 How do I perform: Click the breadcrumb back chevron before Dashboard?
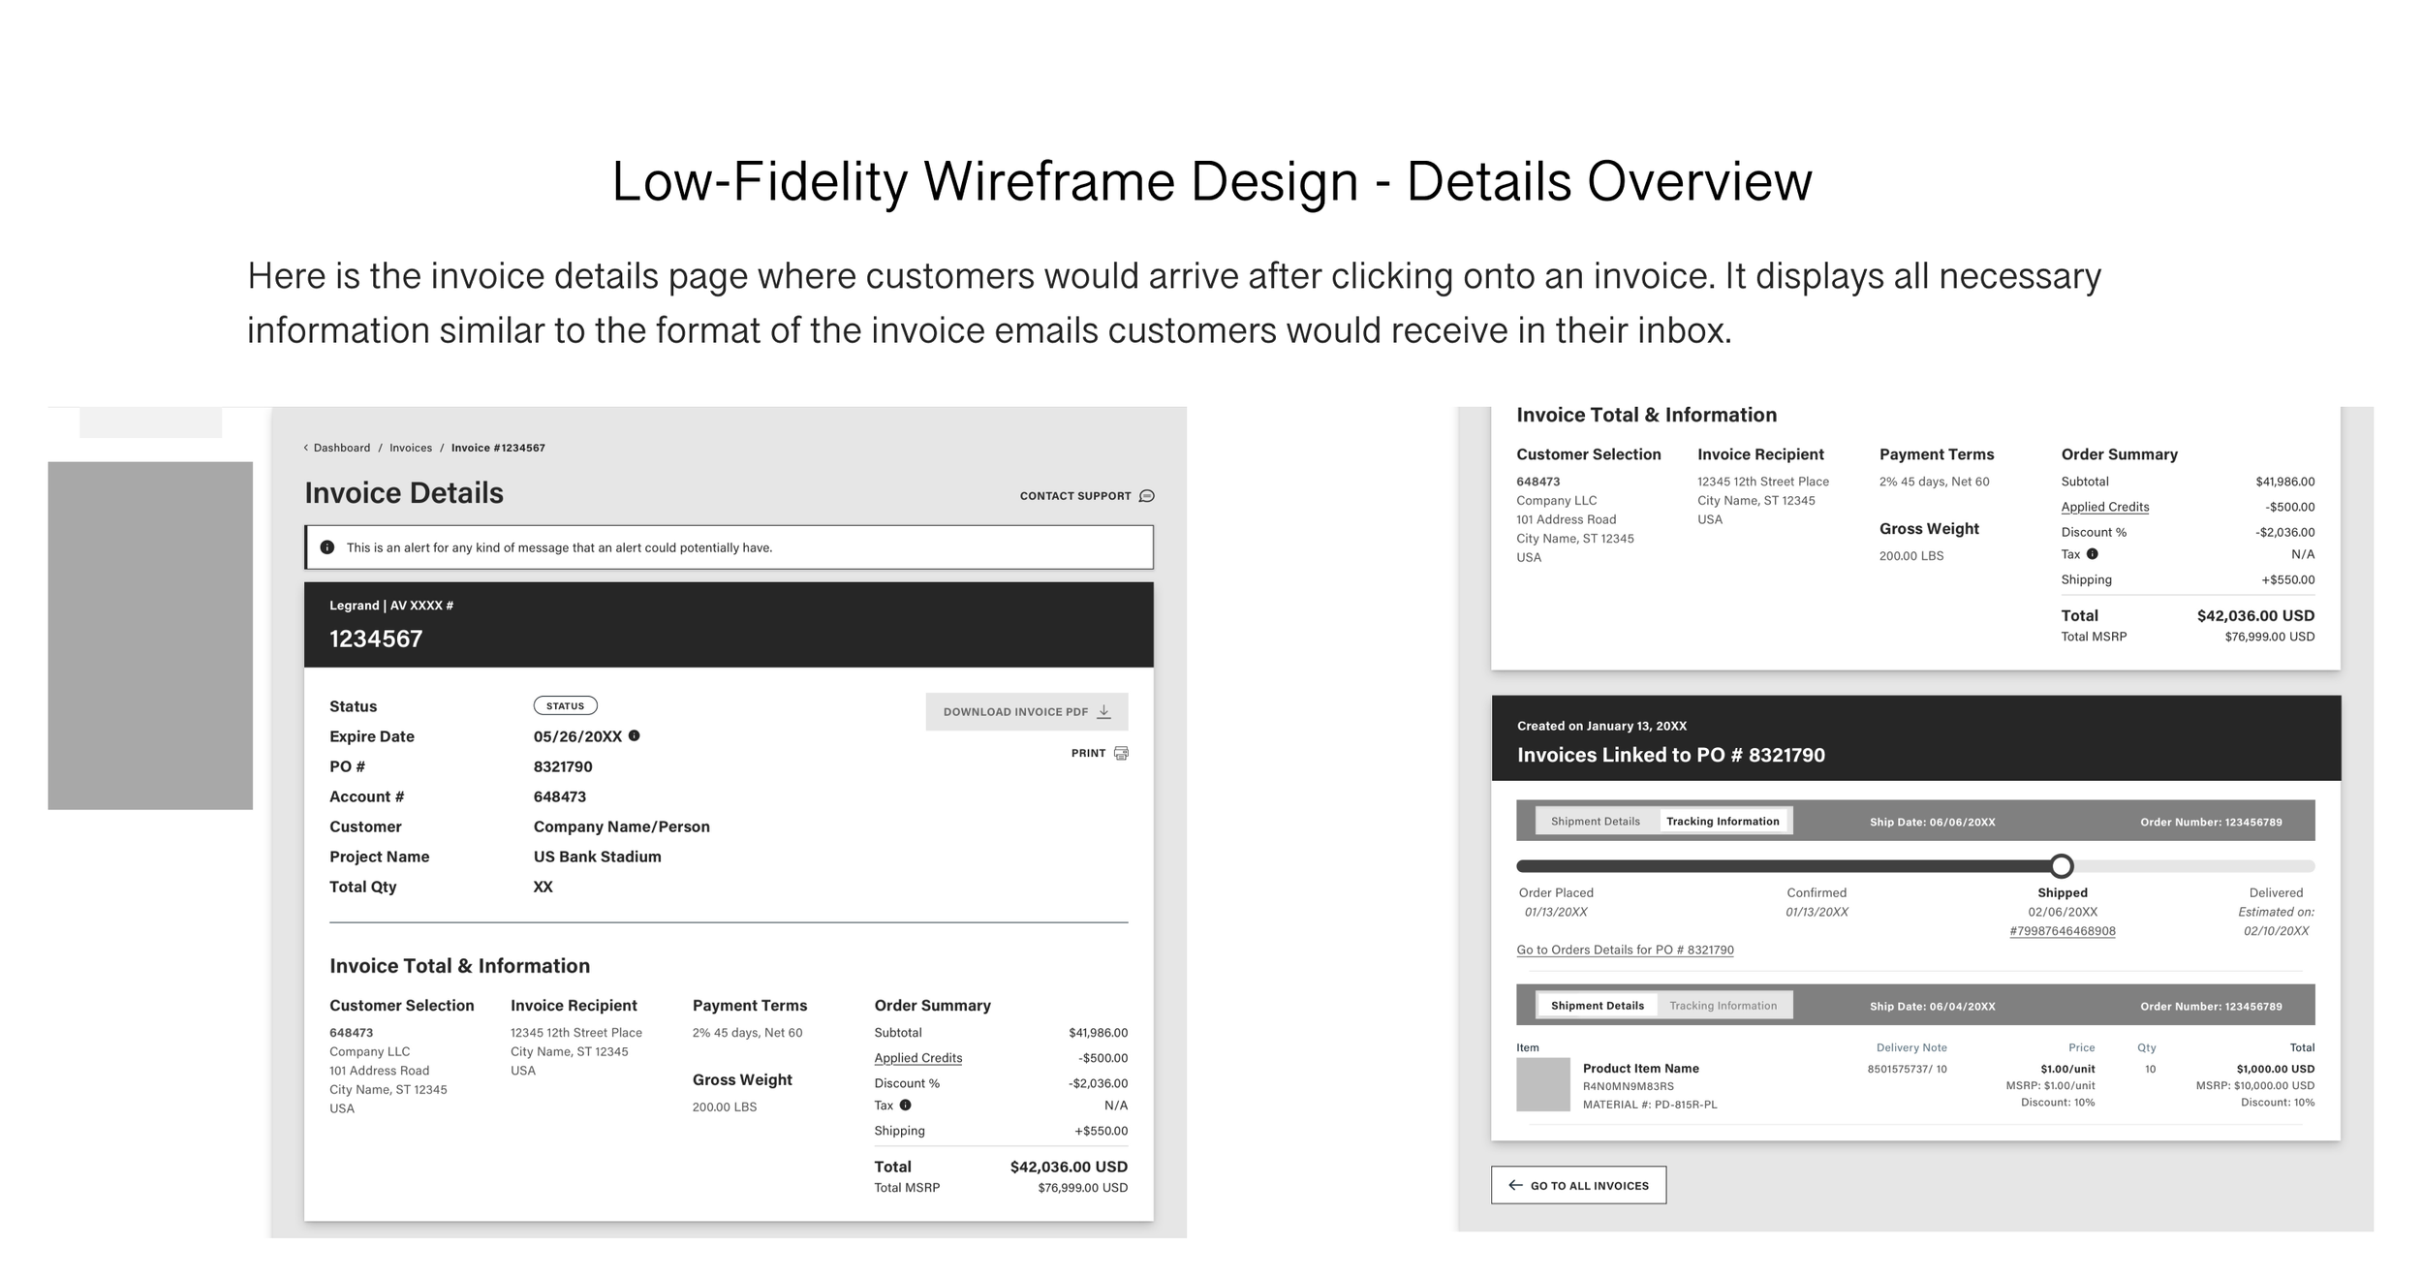(306, 448)
